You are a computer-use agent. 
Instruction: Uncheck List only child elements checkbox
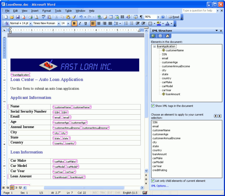[x=153, y=181]
